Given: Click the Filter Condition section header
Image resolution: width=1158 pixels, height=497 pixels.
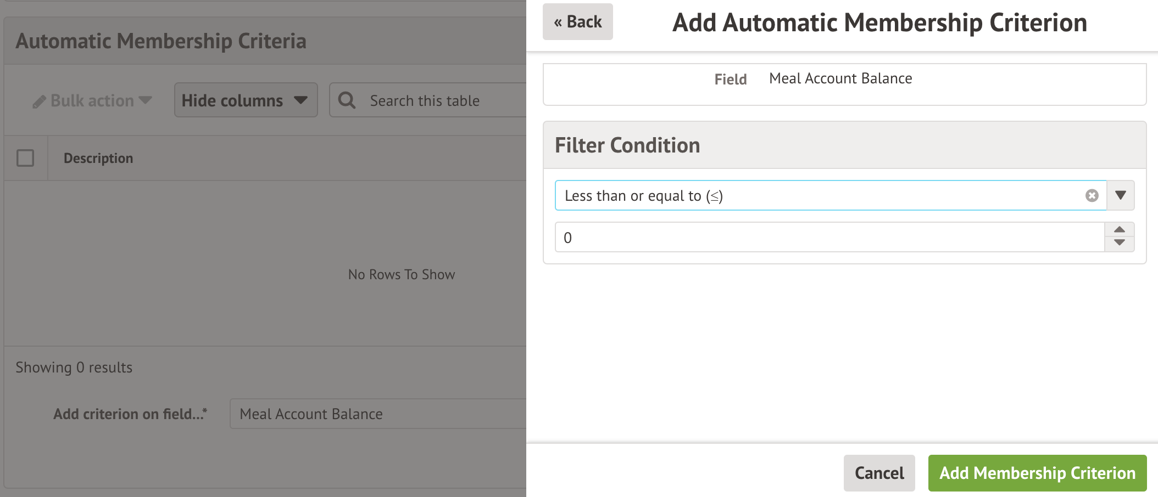Looking at the screenshot, I should point(627,145).
